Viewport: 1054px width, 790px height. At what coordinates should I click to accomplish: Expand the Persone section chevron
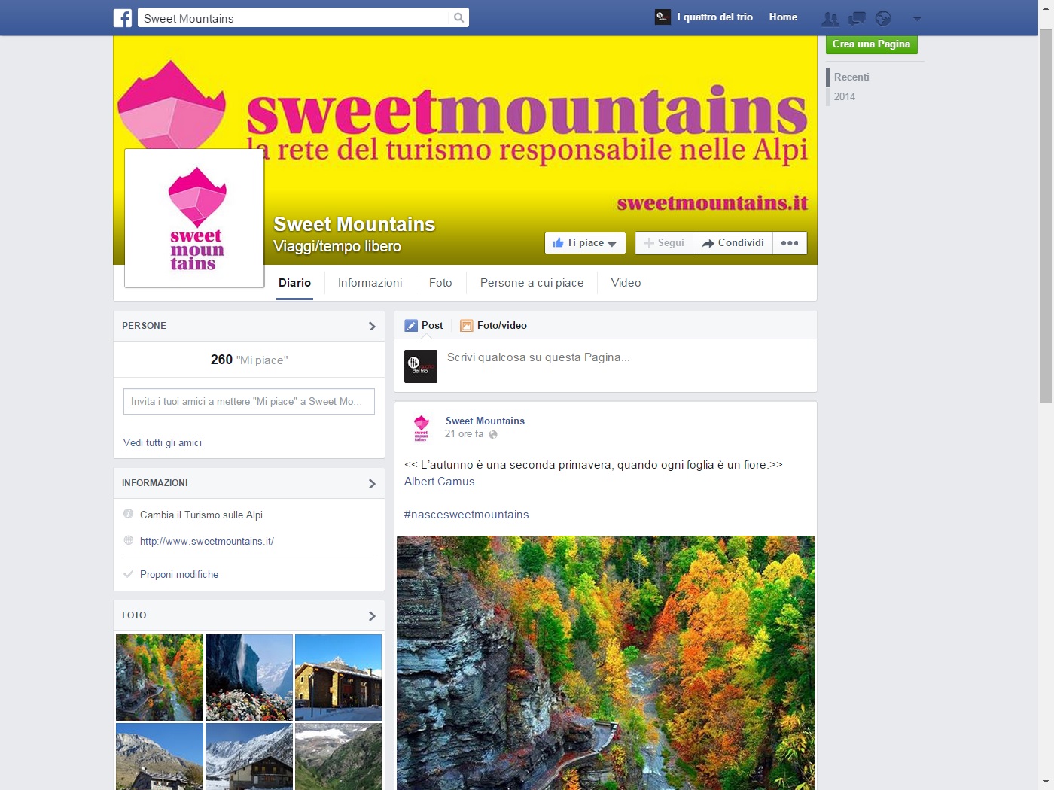372,326
